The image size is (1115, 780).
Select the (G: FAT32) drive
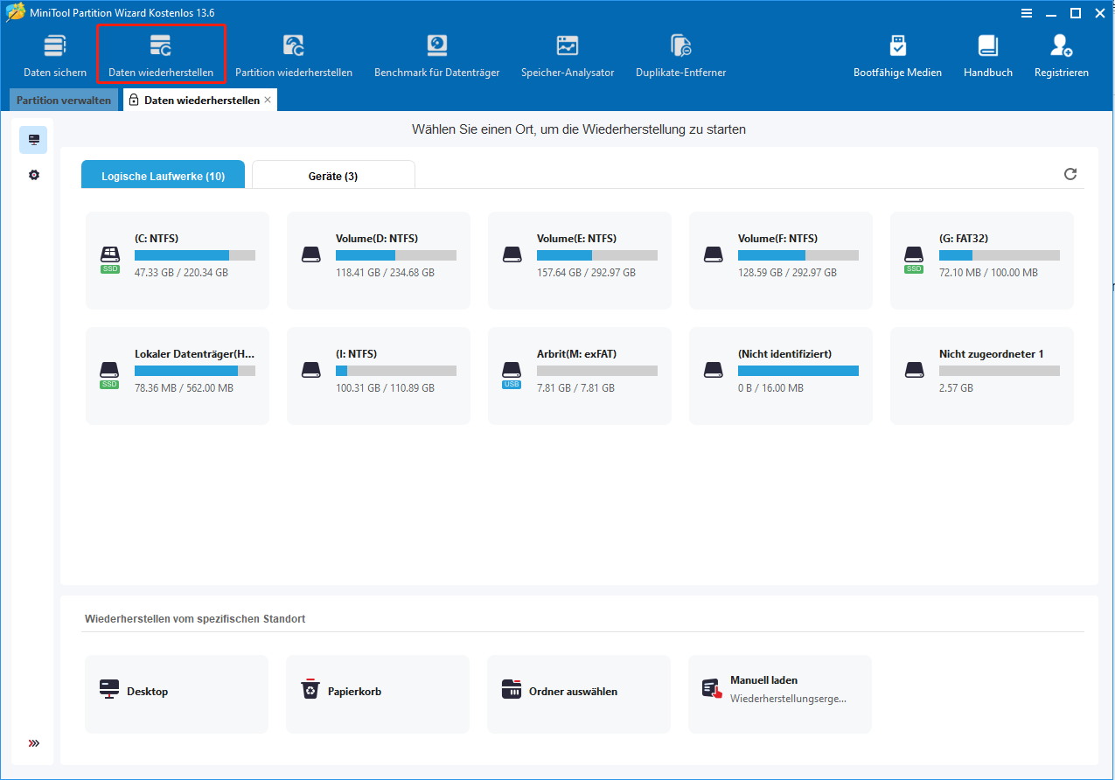coord(982,261)
